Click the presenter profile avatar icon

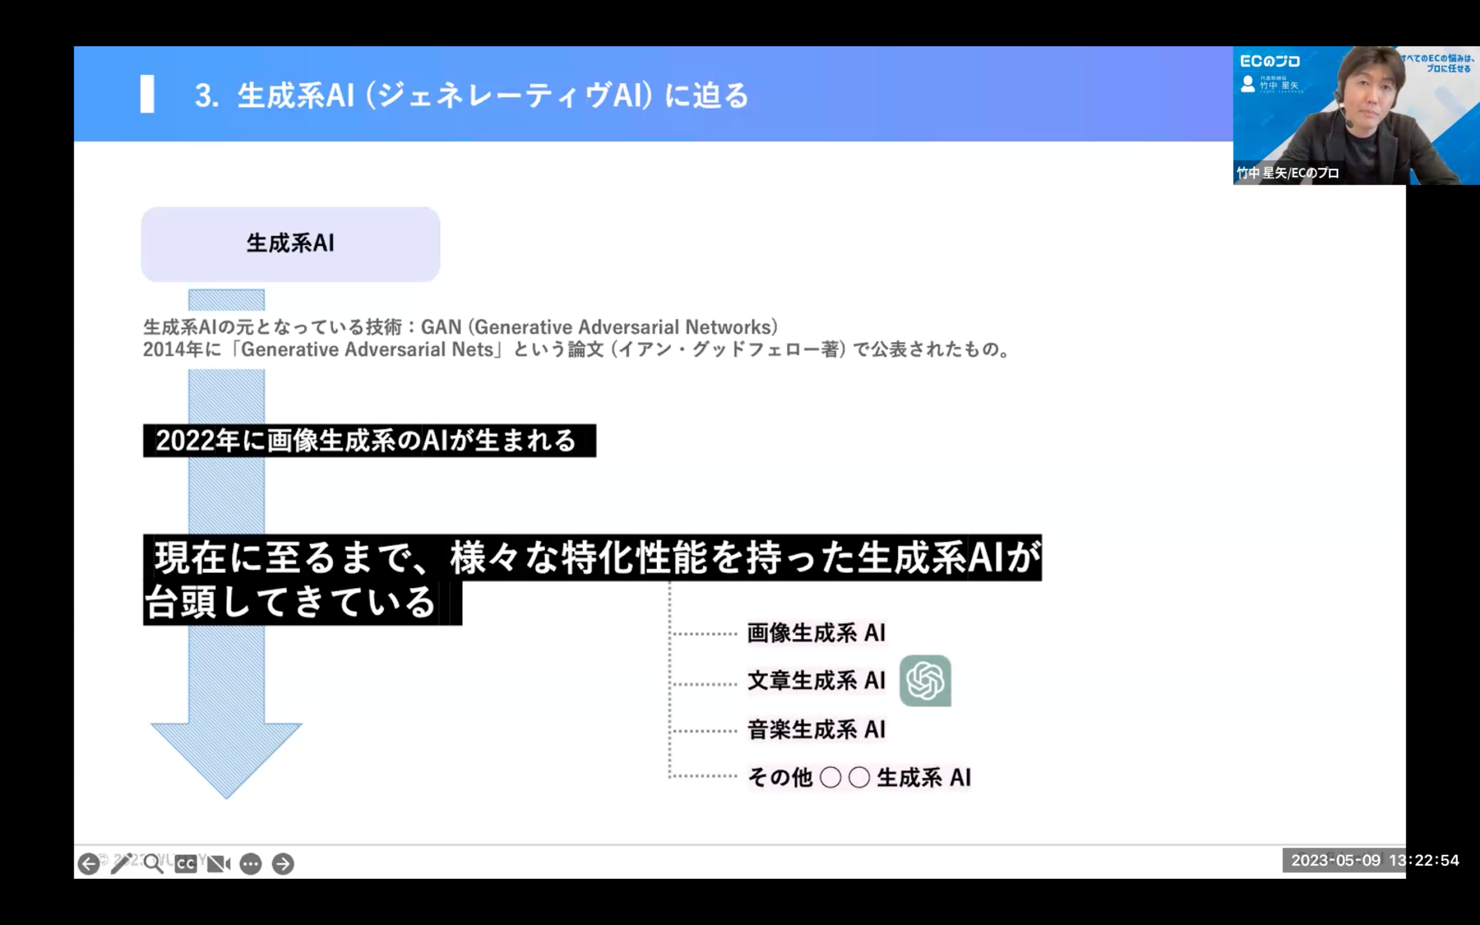[x=1248, y=84]
